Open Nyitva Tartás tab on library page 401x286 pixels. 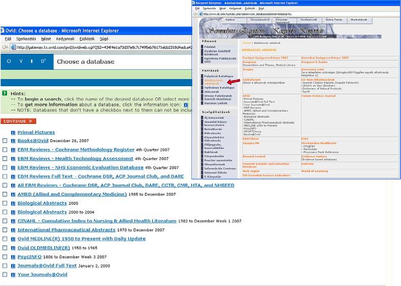pyautogui.click(x=333, y=20)
